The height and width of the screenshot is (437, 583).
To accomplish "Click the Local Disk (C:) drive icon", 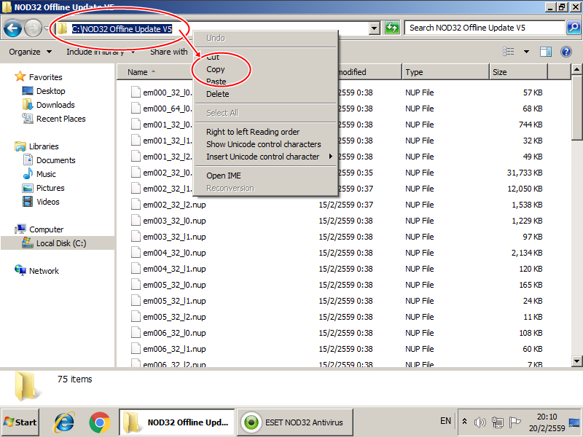I will point(28,243).
